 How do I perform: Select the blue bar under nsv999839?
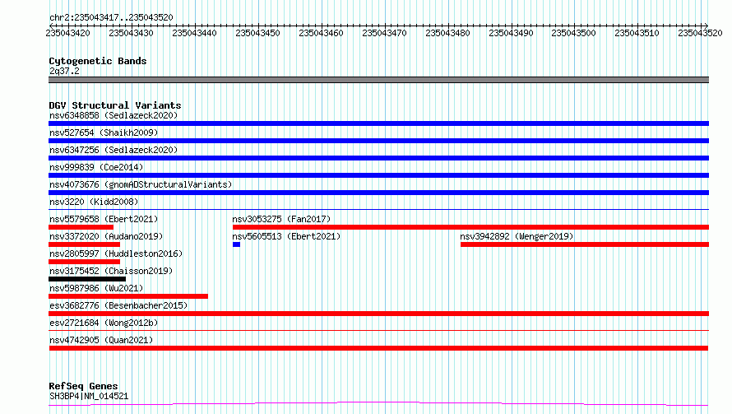point(378,175)
